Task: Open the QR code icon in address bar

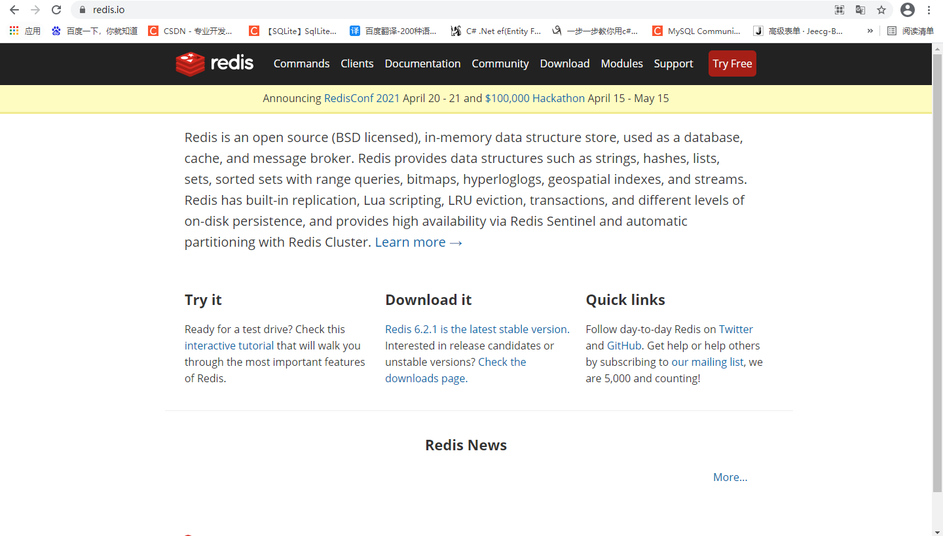Action: (x=840, y=10)
